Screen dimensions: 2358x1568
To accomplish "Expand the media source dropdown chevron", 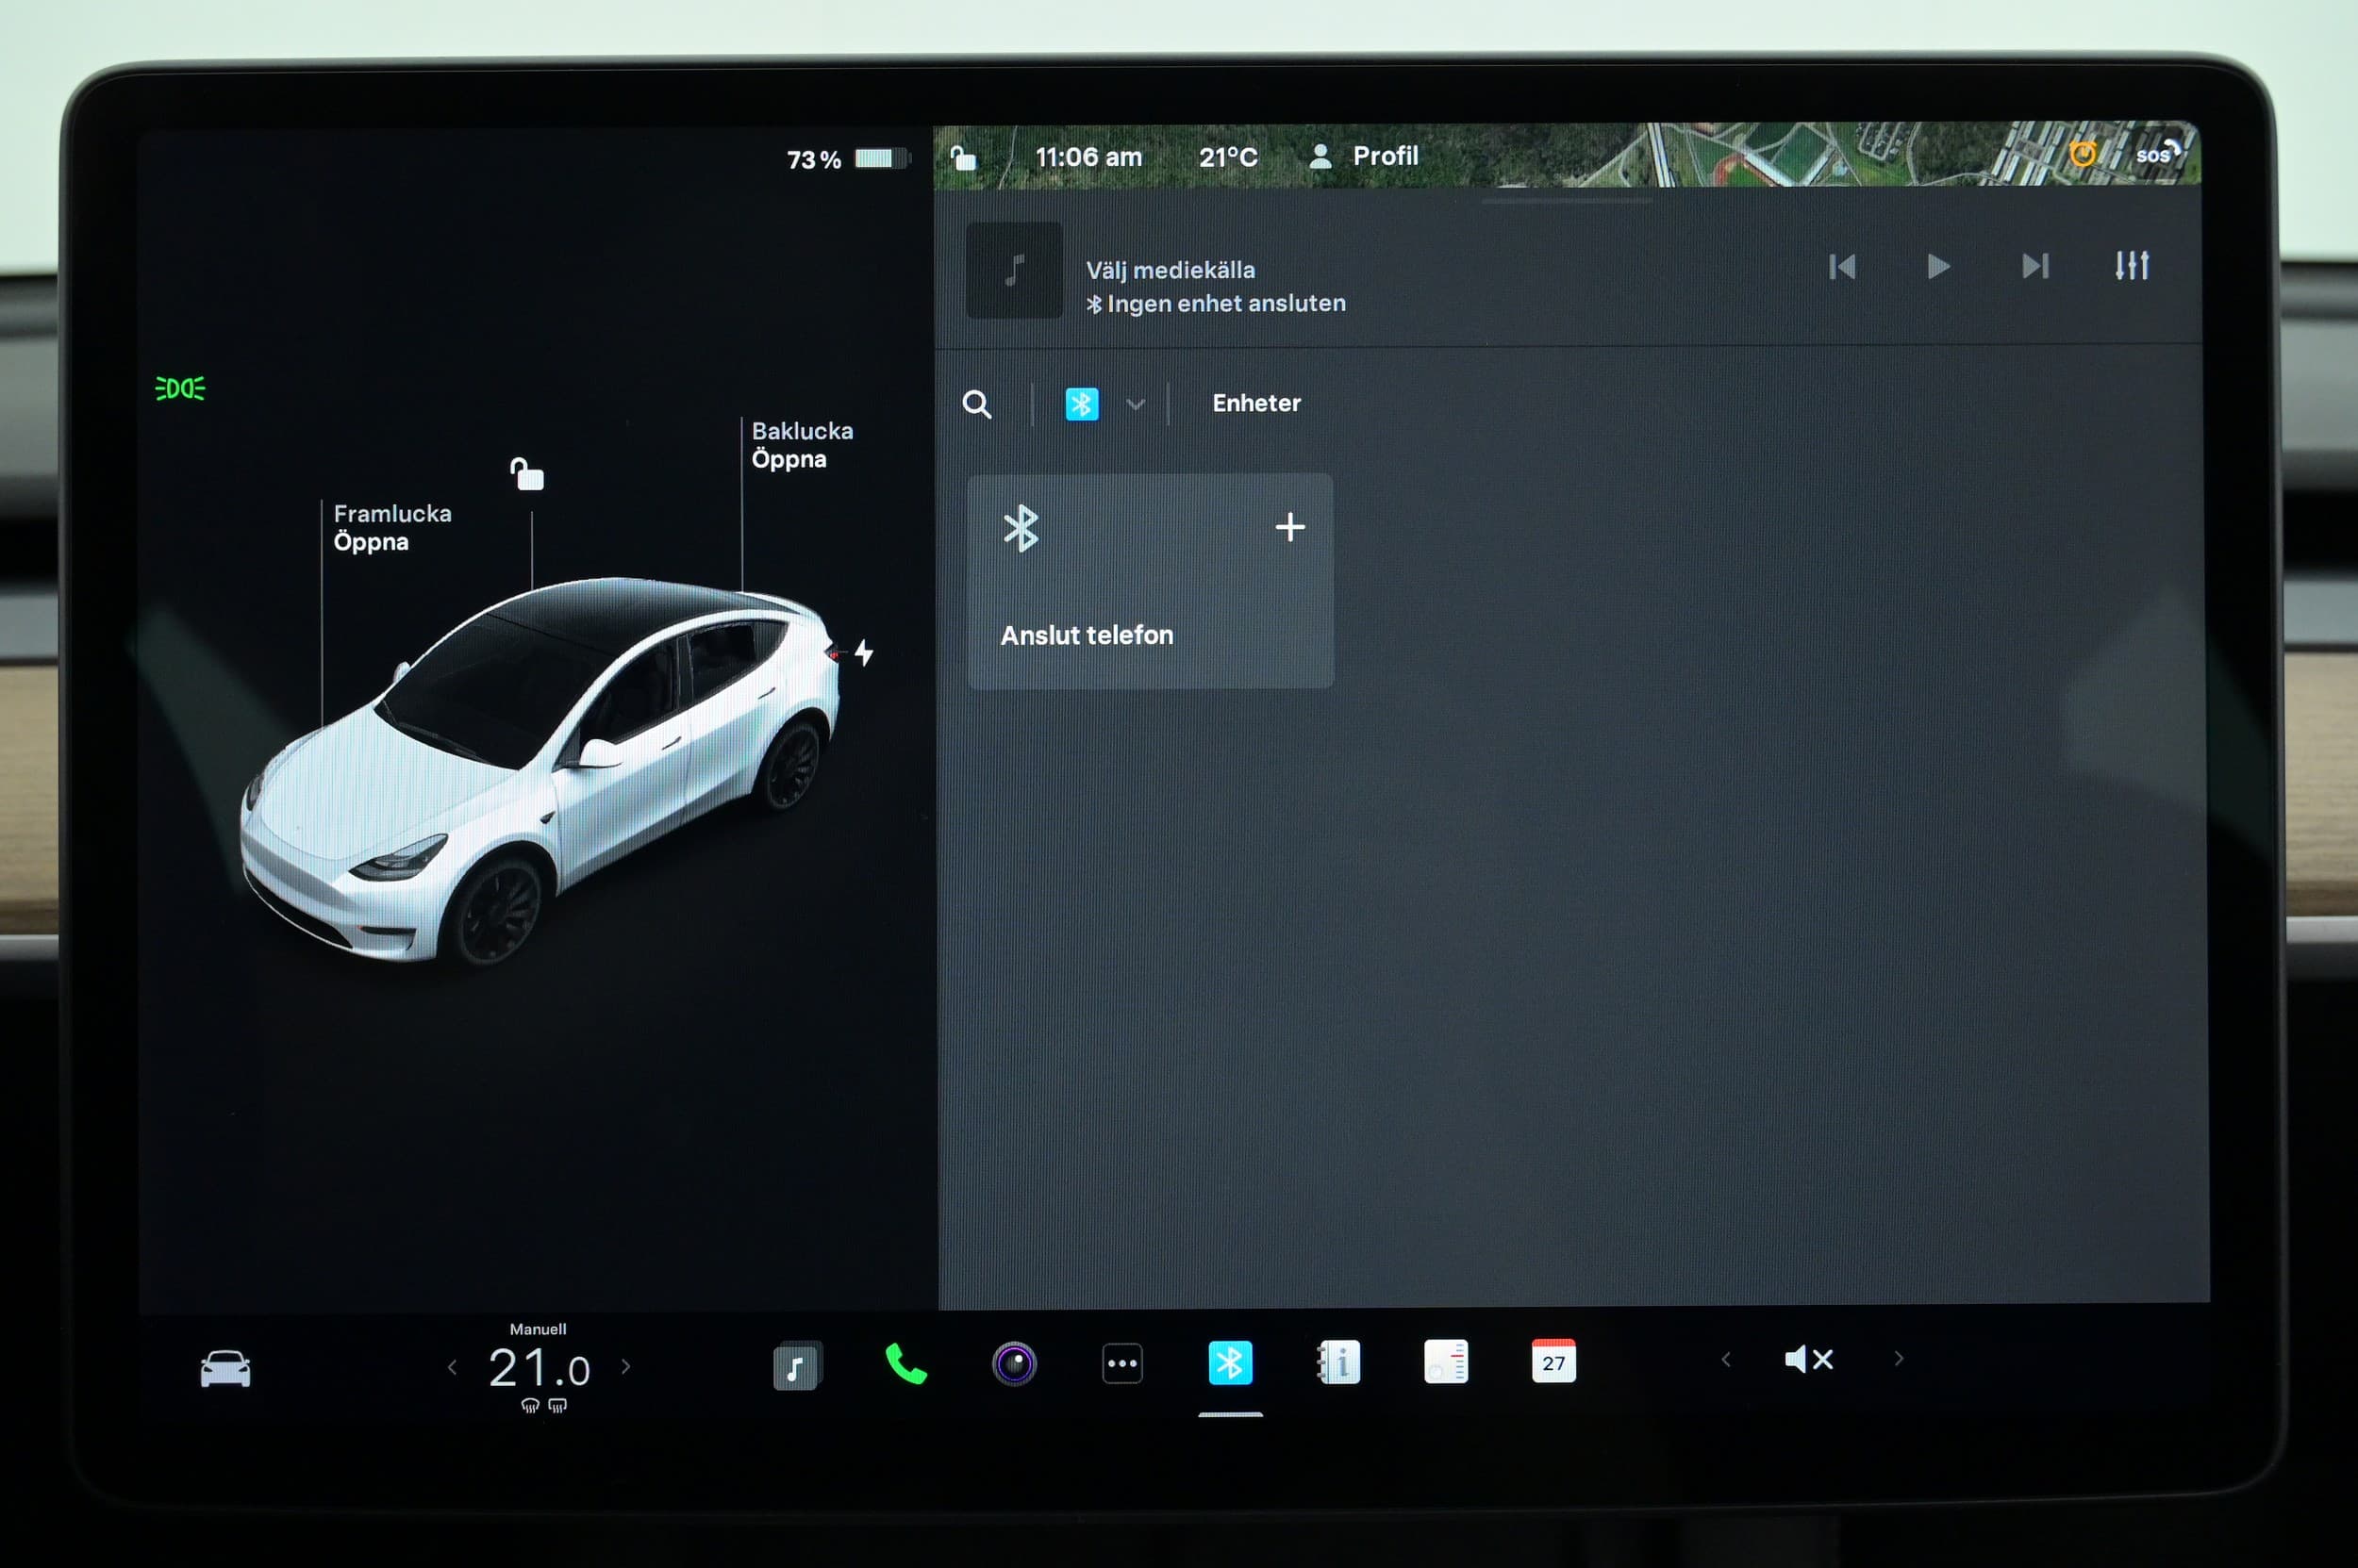I will 1136,404.
